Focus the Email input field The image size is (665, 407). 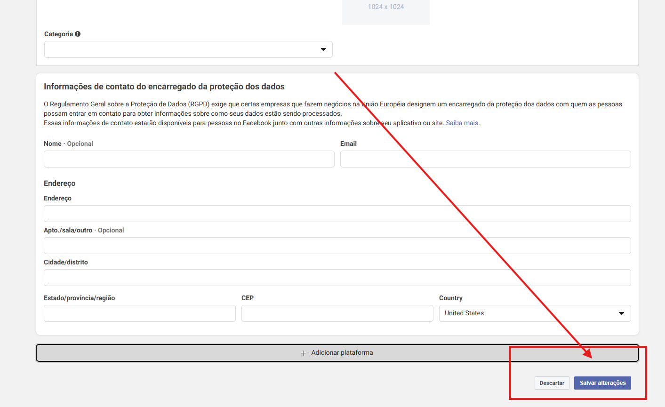(x=486, y=159)
